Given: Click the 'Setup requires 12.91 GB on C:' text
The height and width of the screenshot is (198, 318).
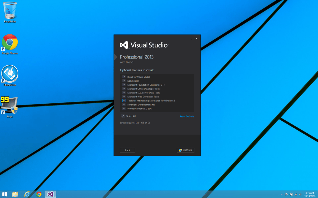Looking at the screenshot, I should tap(135, 123).
